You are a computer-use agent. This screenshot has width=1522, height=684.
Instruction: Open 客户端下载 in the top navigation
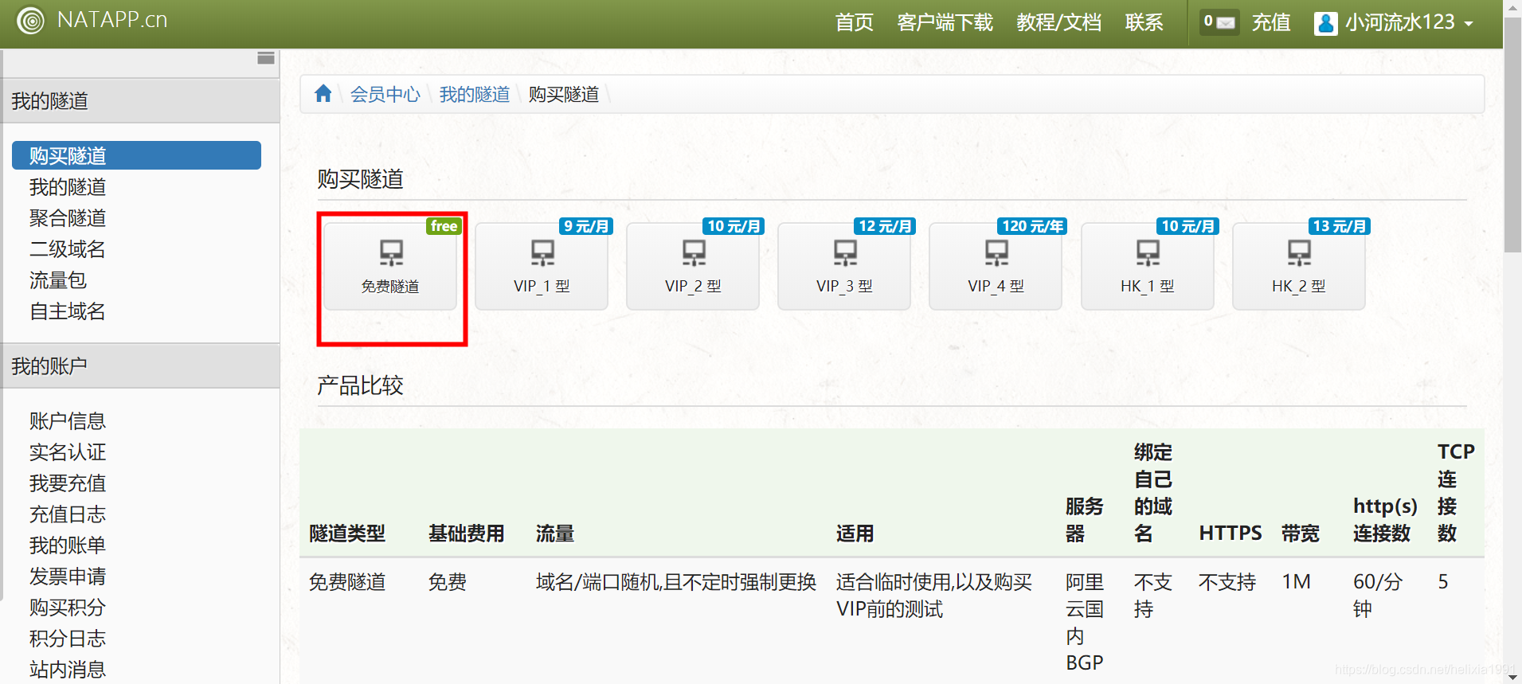pyautogui.click(x=945, y=22)
